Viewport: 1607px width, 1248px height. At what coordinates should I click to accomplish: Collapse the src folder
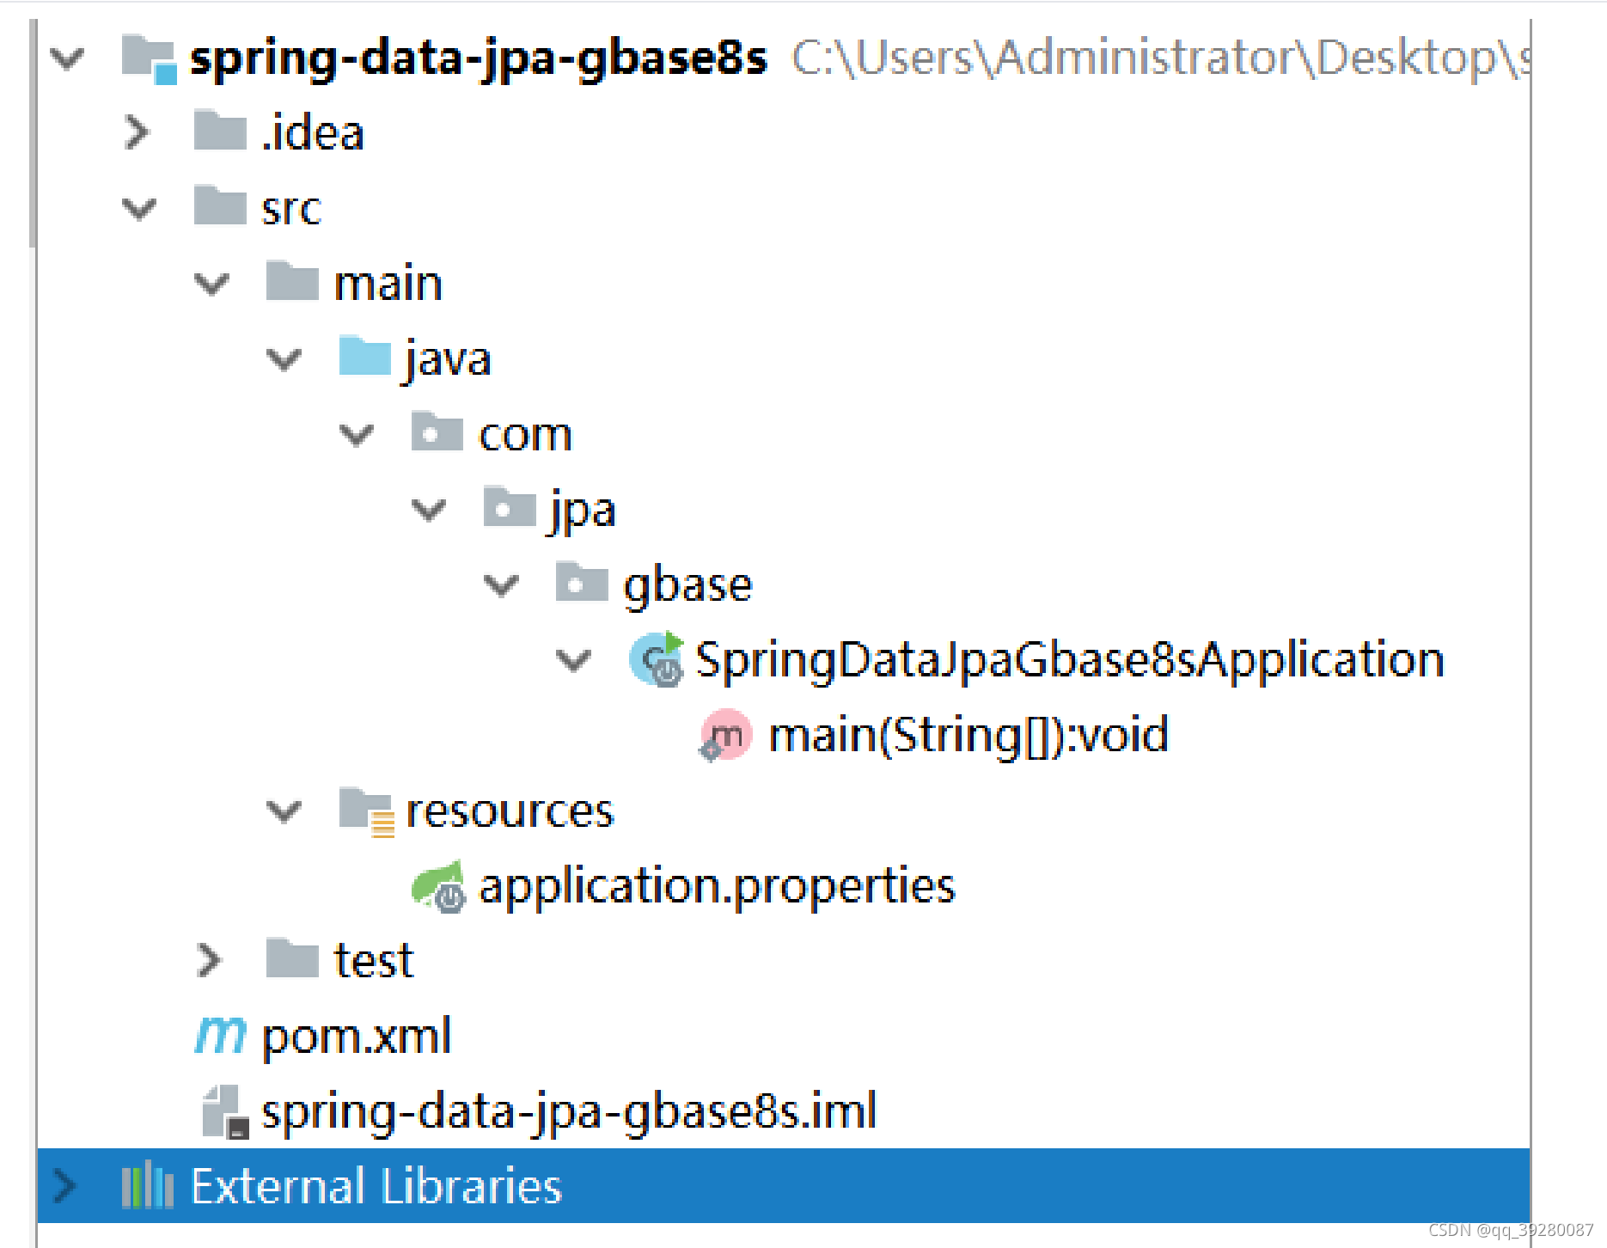tap(138, 209)
